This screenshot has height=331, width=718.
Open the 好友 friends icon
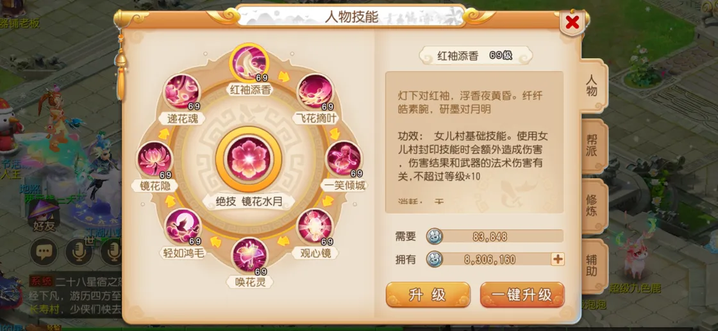coord(44,215)
